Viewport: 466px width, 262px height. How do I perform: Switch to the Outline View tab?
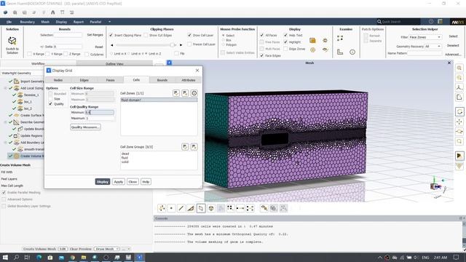pos(114,63)
